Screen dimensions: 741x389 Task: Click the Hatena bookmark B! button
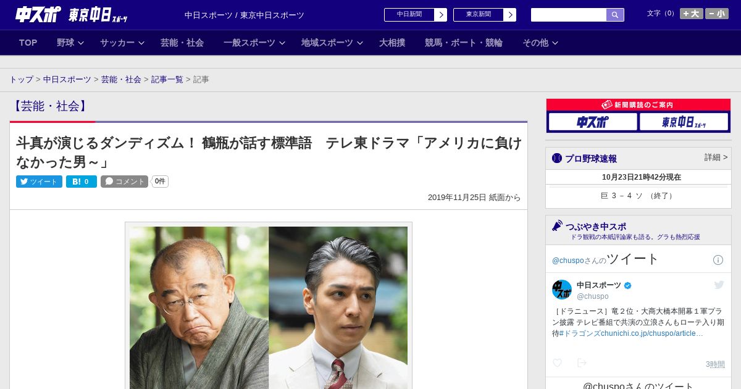82,182
